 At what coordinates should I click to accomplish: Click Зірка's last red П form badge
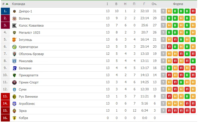pos(193,111)
